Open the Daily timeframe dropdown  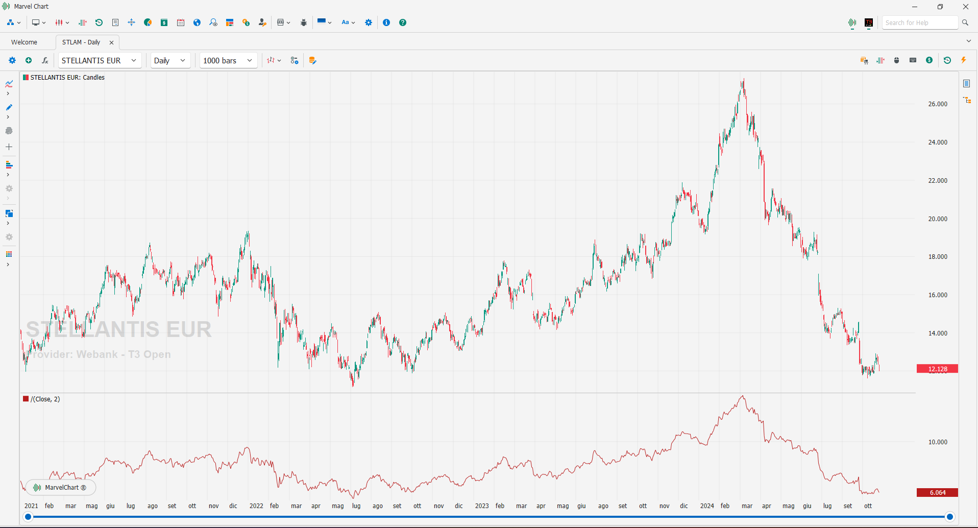(170, 60)
